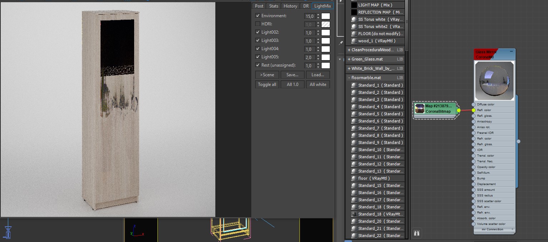Select the wood_1 VRayMtl material sphere icon
The width and height of the screenshot is (548, 242).
354,41
